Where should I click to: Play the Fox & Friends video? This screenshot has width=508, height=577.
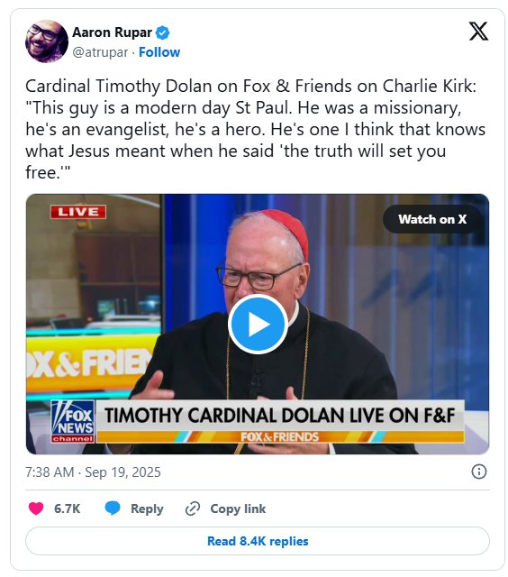pos(258,325)
